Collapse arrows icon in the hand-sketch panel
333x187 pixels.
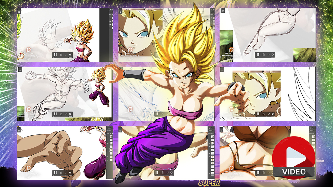tap(269, 55)
